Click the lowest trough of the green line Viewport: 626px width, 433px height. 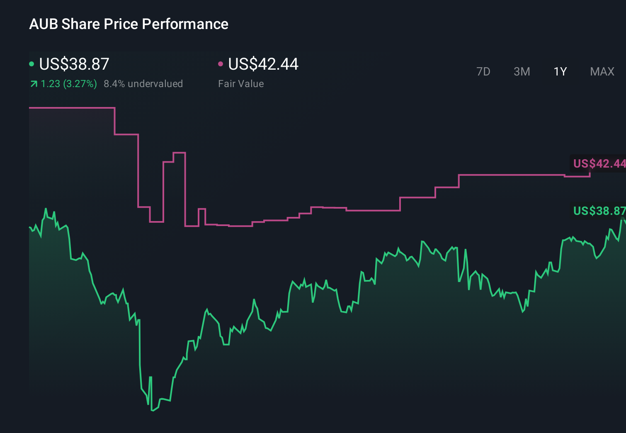153,410
